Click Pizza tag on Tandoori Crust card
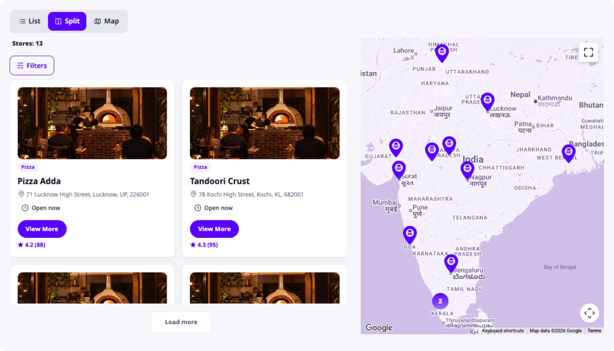The height and width of the screenshot is (351, 614). (200, 167)
